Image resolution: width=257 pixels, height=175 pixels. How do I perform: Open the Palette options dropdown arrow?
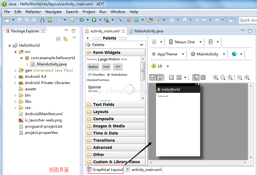pyautogui.click(x=142, y=45)
